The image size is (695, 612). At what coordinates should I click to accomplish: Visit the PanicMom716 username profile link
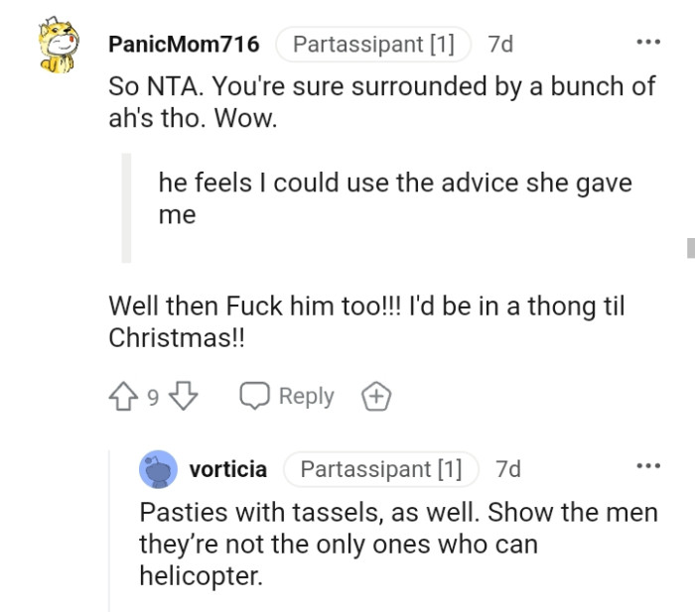184,45
